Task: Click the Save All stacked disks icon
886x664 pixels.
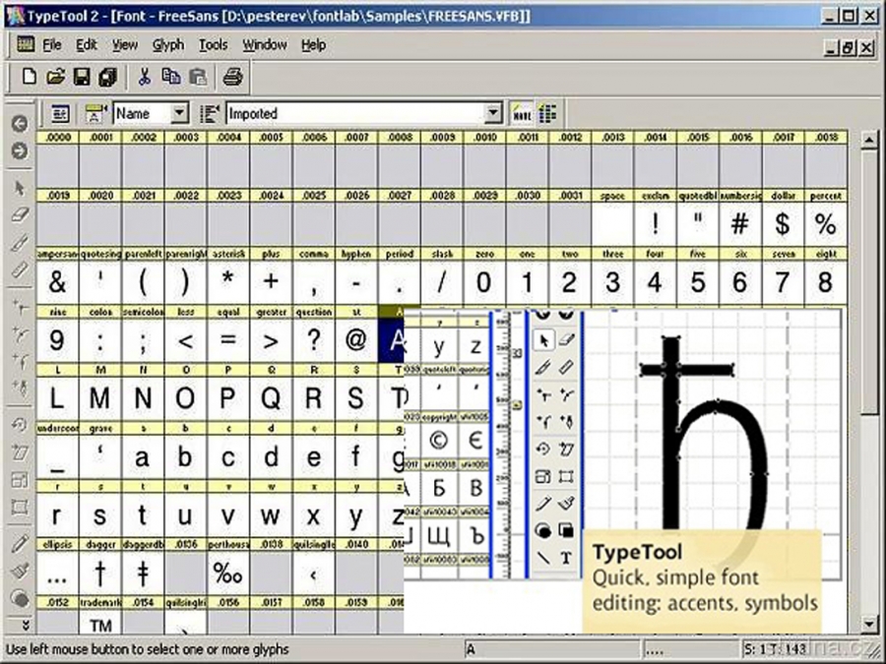Action: click(x=108, y=76)
